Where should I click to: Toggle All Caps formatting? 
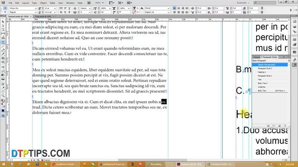(x=61, y=8)
